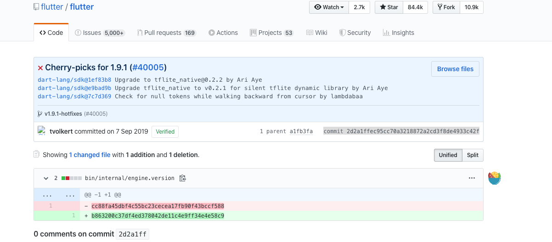Open parent commit a1fb3fa

coord(301,131)
